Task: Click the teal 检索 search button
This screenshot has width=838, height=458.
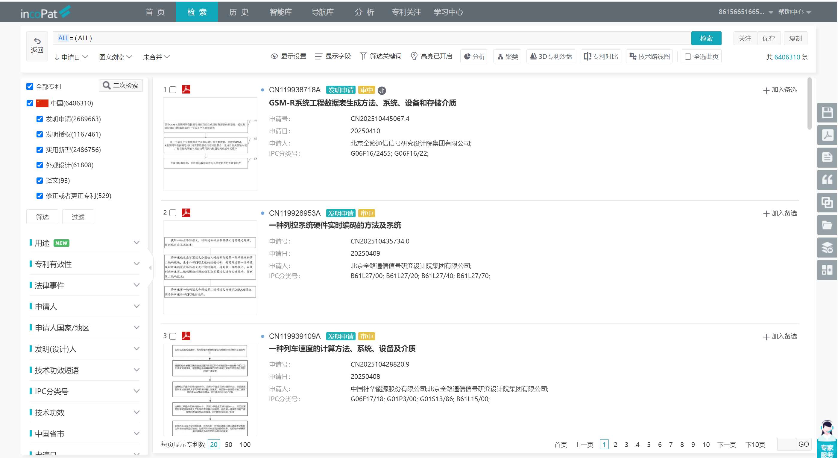Action: point(706,38)
